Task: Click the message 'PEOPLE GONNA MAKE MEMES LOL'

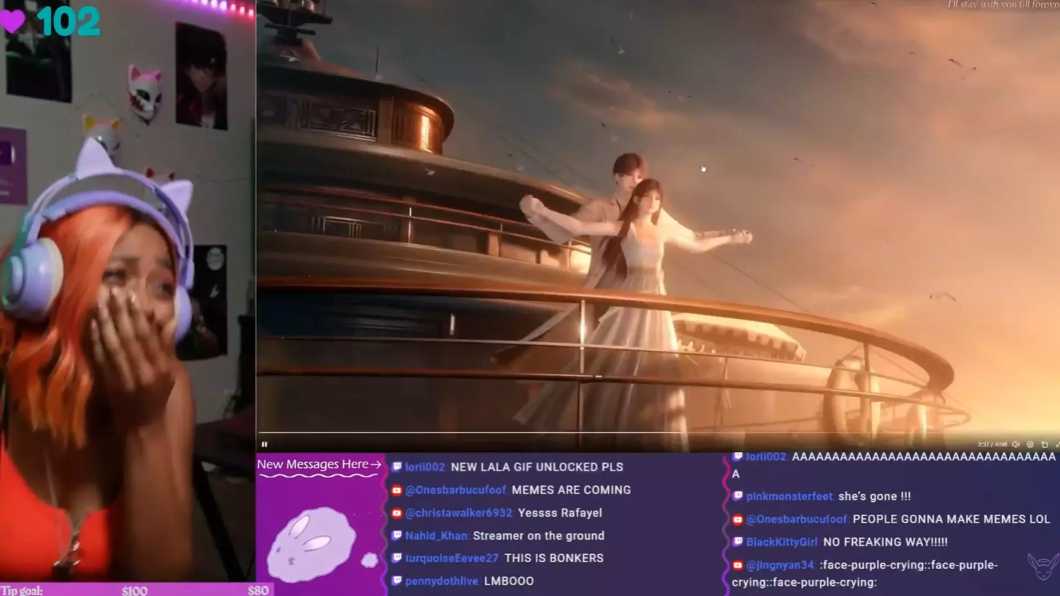Action: pyautogui.click(x=952, y=519)
